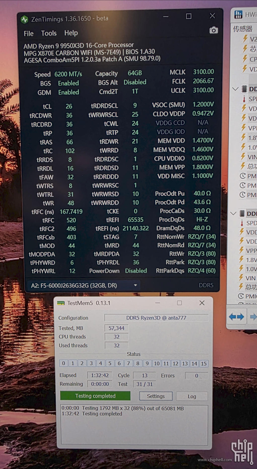Click the blue left-right arrows button in HWiNFO
Image resolution: width=257 pixels, height=469 pixels.
click(236, 317)
